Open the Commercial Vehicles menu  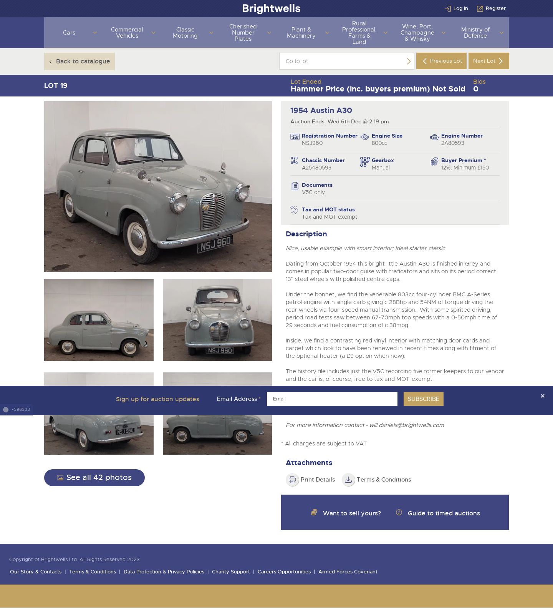pyautogui.click(x=127, y=33)
